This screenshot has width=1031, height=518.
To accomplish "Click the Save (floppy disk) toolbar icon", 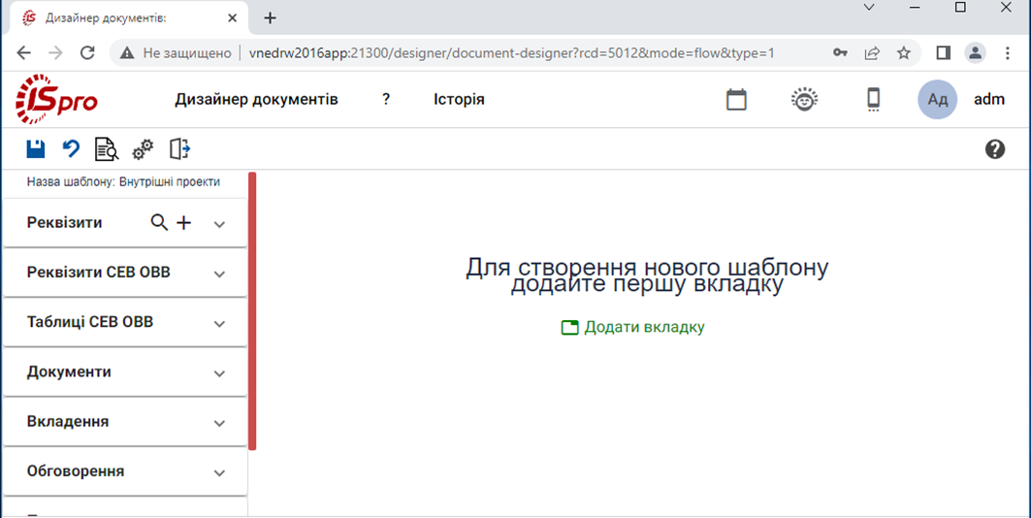I will click(x=36, y=149).
